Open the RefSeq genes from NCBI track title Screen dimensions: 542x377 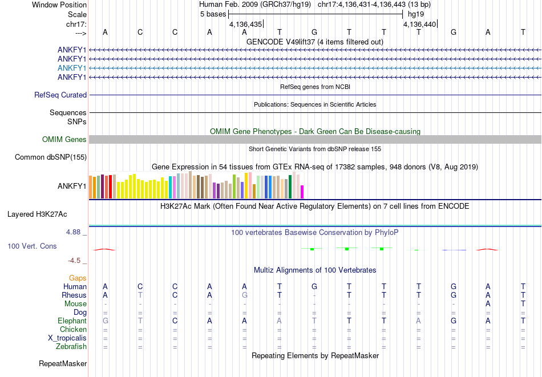[x=315, y=87]
